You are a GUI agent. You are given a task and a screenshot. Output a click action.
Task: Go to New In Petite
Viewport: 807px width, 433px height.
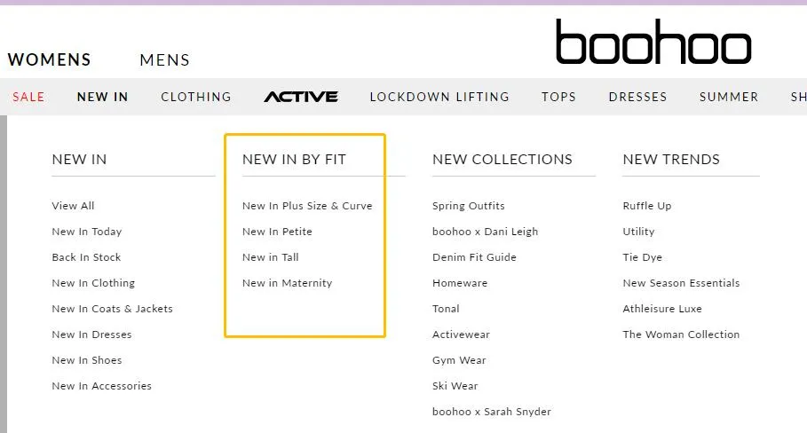click(x=277, y=232)
